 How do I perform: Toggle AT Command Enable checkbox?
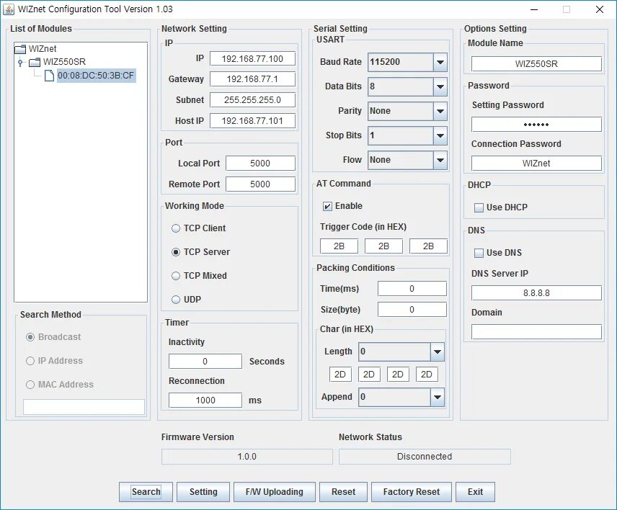click(x=327, y=206)
